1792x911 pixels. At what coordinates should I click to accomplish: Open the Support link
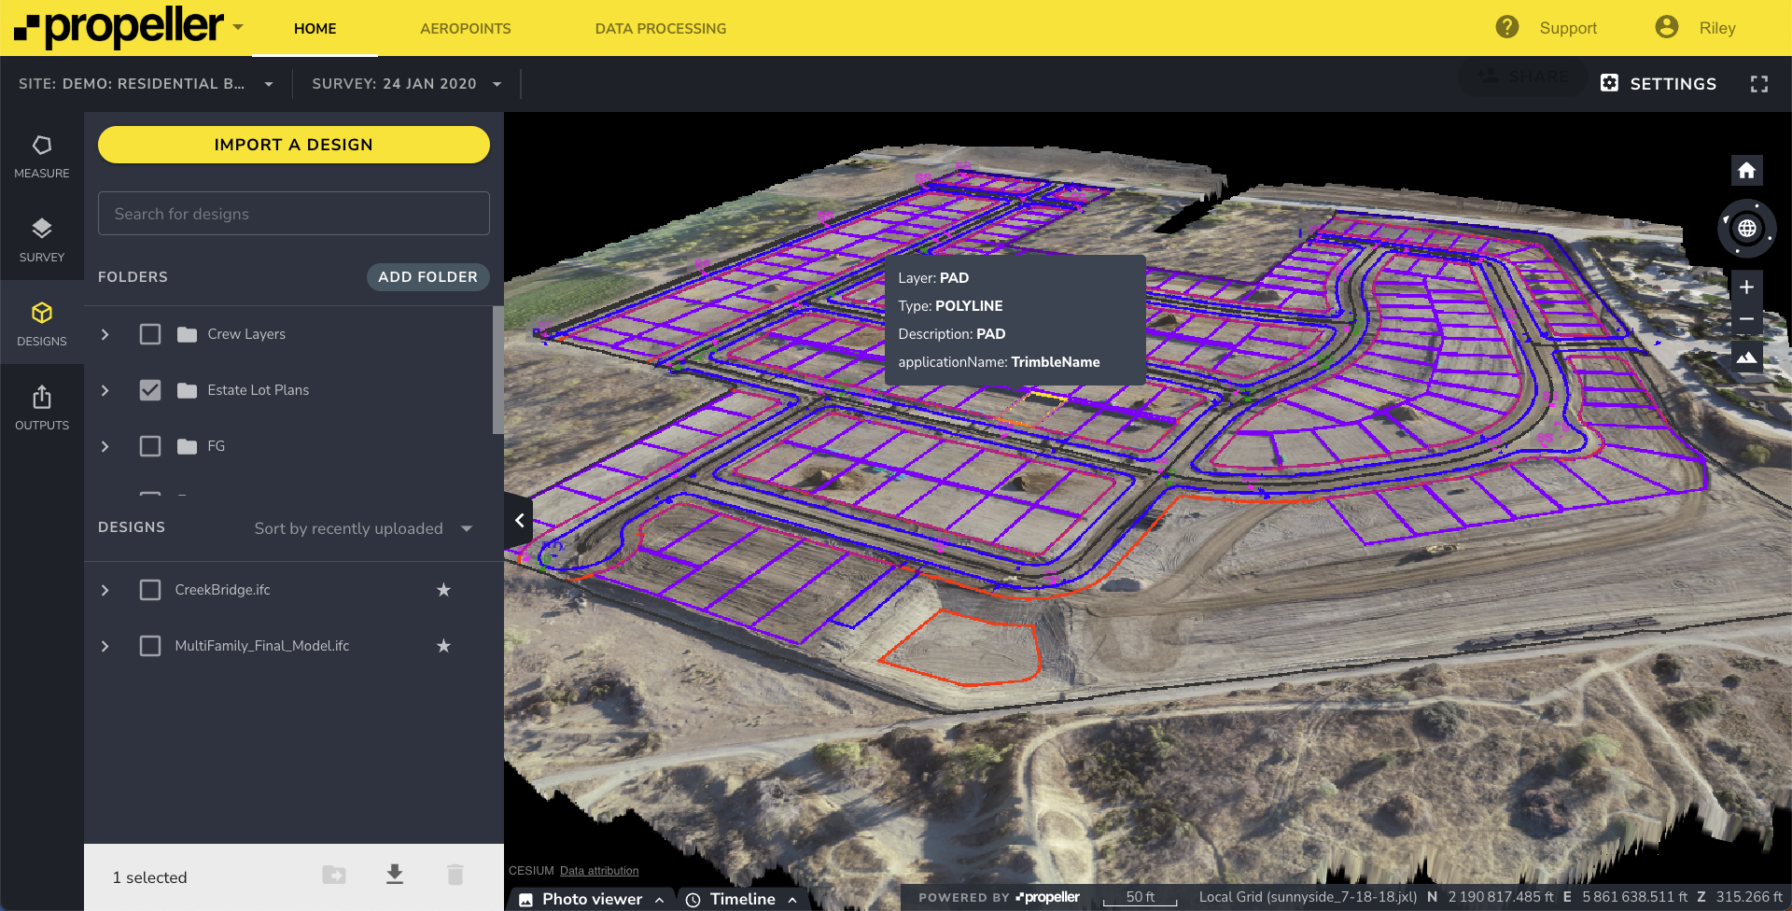click(x=1568, y=28)
